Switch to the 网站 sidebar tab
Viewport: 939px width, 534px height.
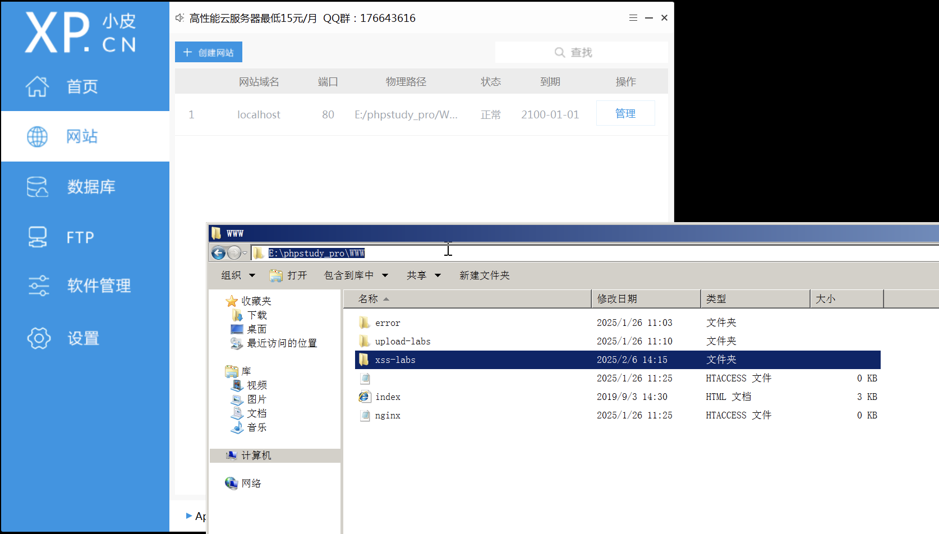coord(82,136)
